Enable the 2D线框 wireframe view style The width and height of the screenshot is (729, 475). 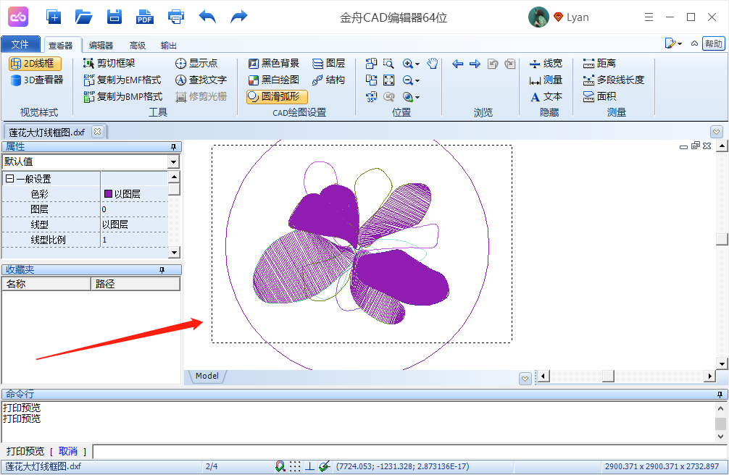coord(35,64)
